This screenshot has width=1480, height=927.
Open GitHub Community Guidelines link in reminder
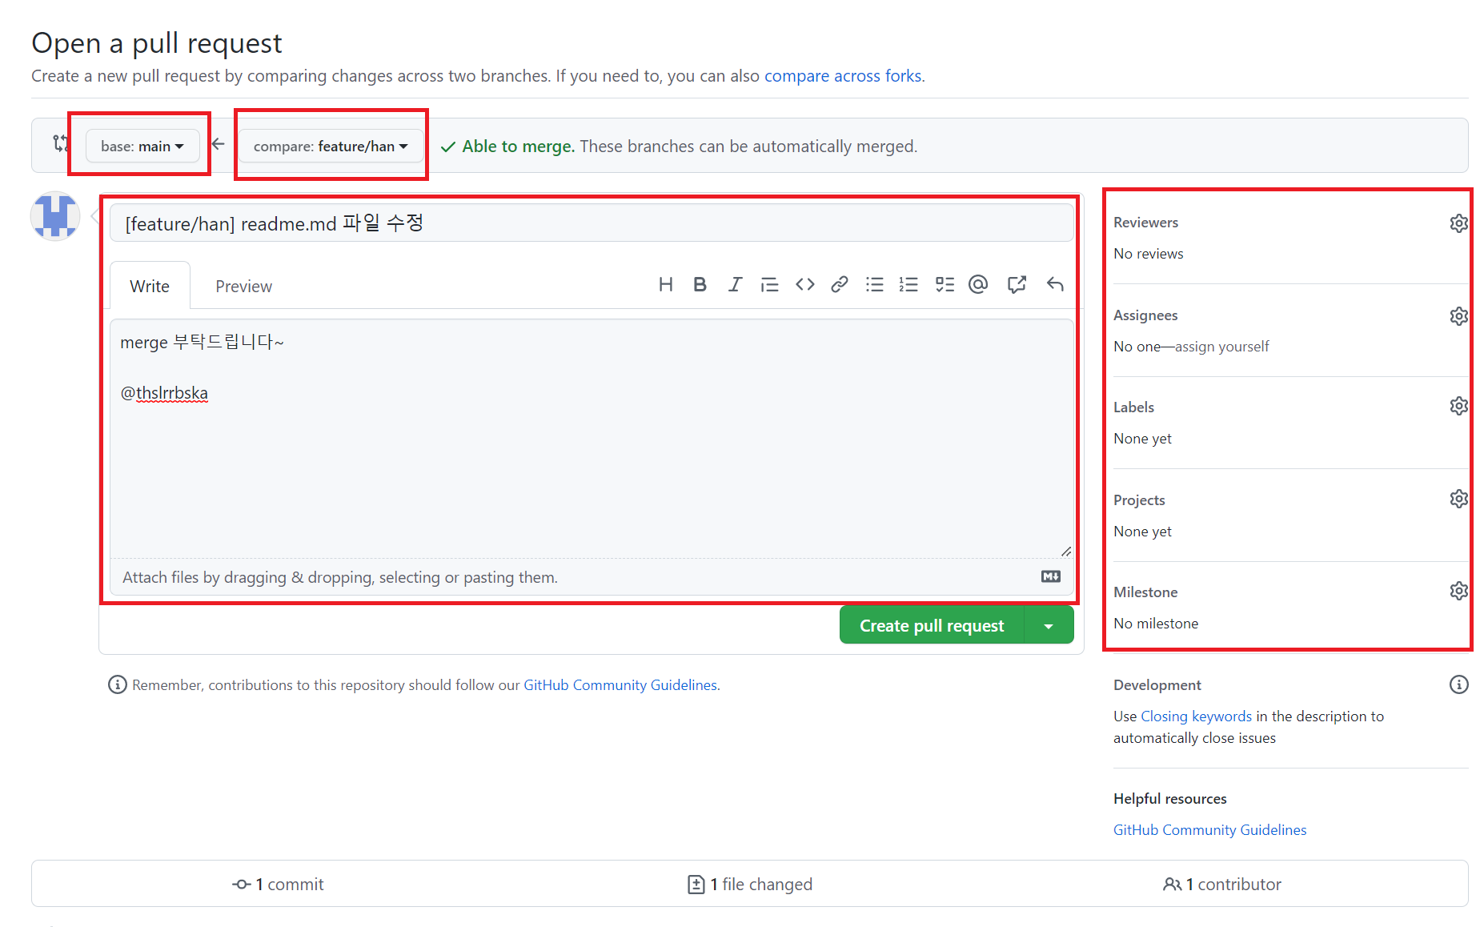coord(620,685)
